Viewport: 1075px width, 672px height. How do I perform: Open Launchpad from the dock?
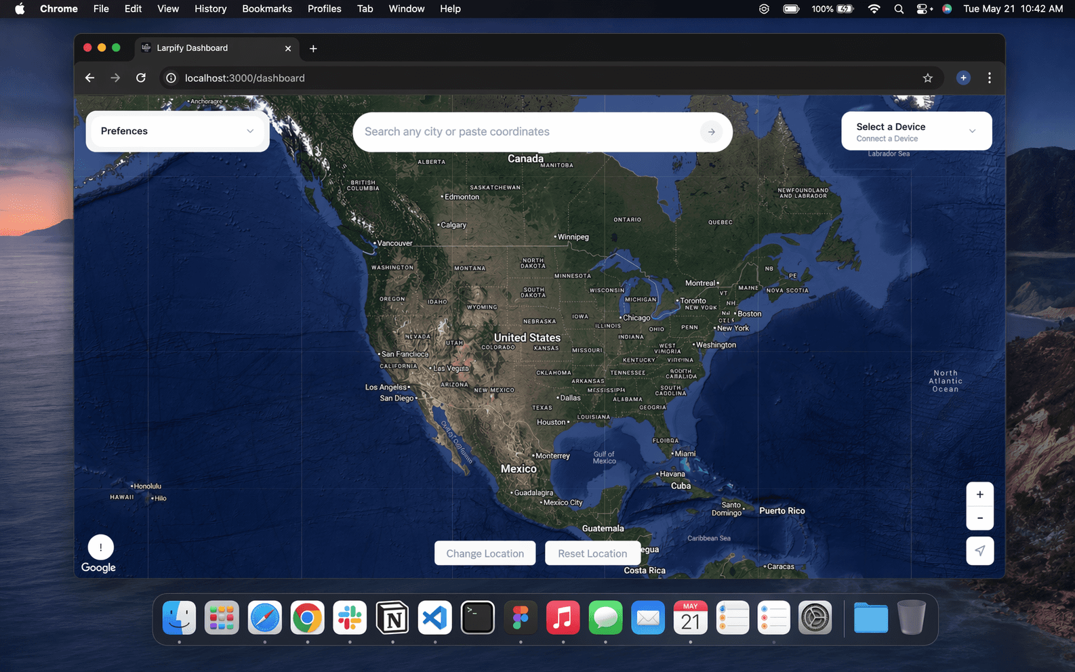coord(222,618)
